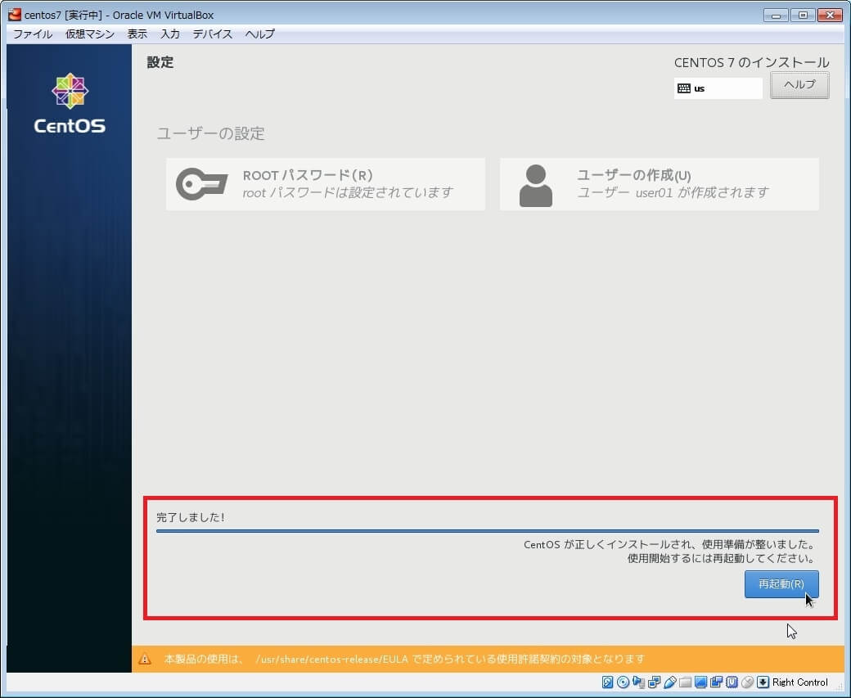Screen dimensions: 851x698
Task: Click the hard disk activity icon in status bar
Action: 608,682
